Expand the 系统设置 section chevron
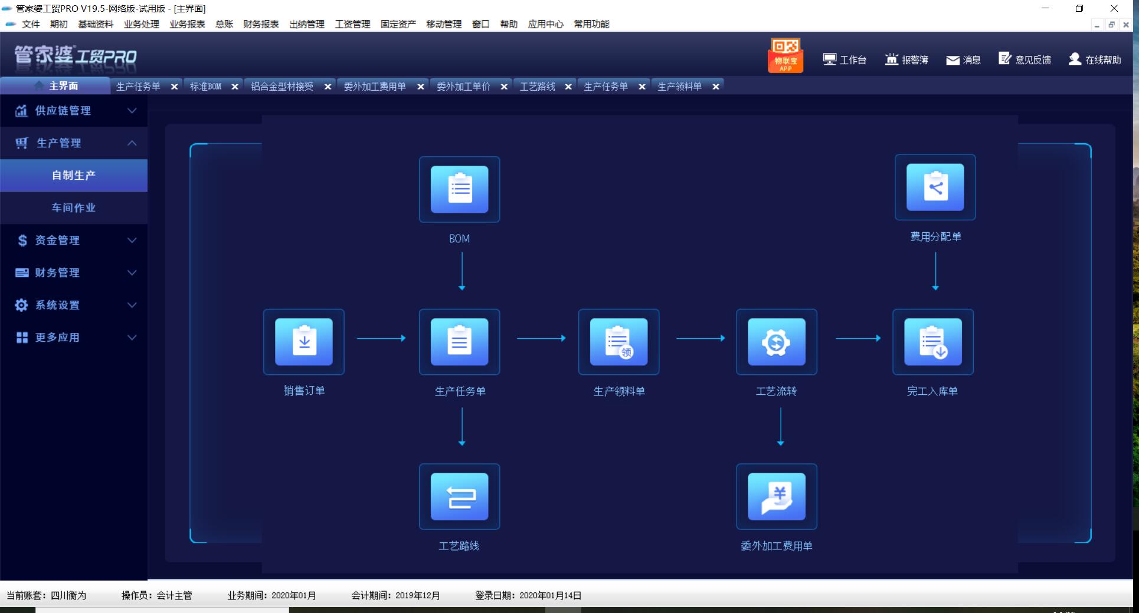This screenshot has height=613, width=1139. (132, 305)
